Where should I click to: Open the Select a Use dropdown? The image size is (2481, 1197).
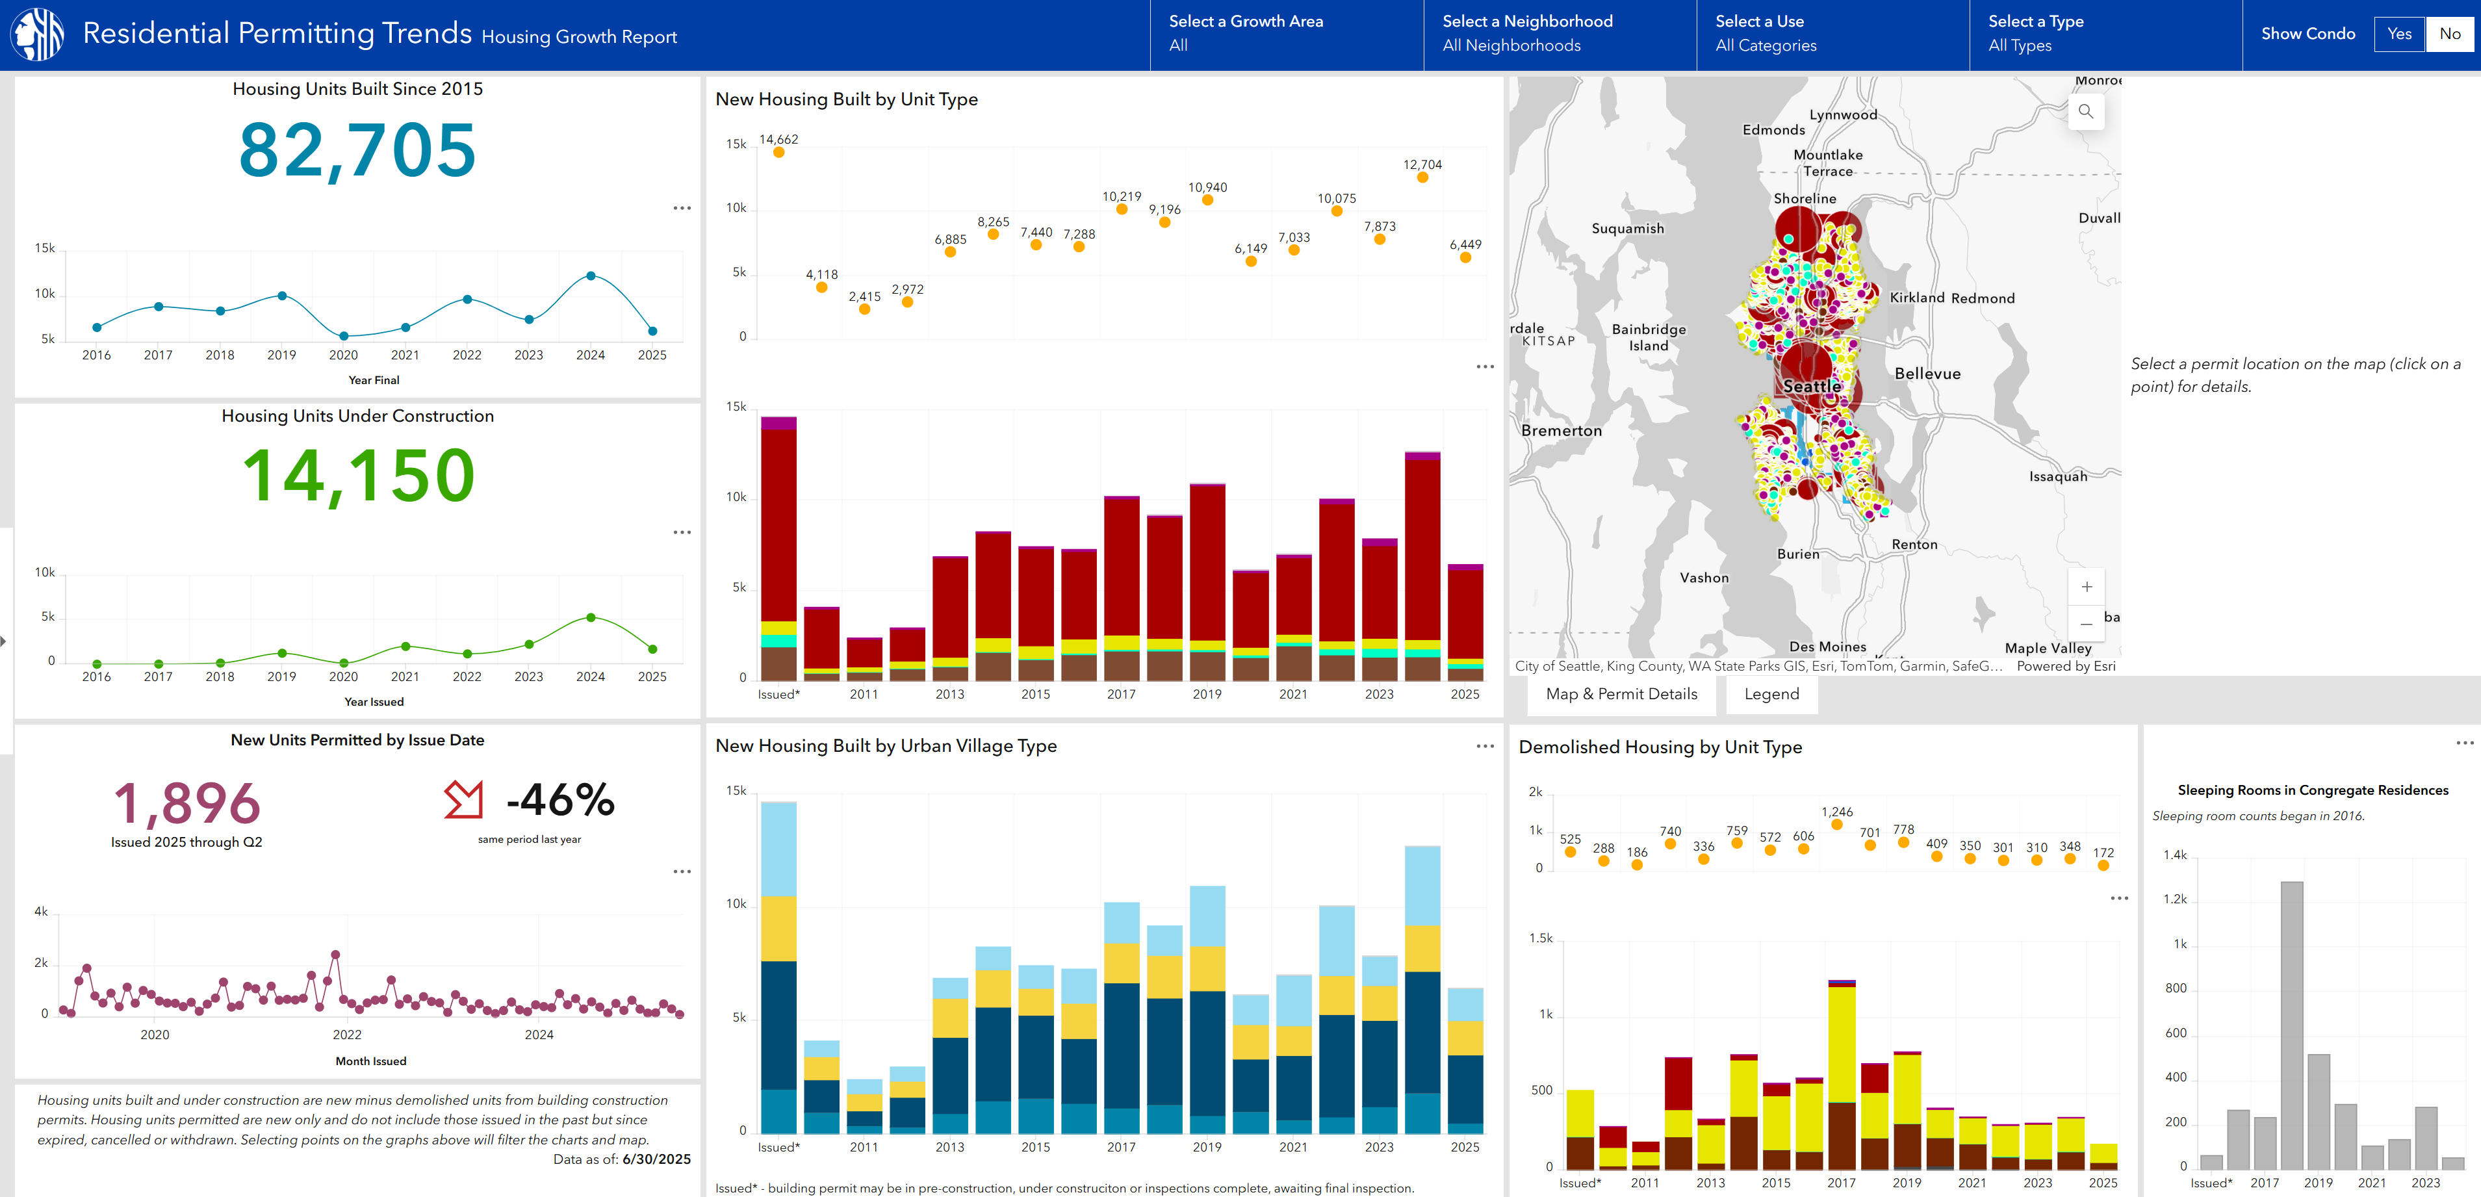click(1833, 34)
